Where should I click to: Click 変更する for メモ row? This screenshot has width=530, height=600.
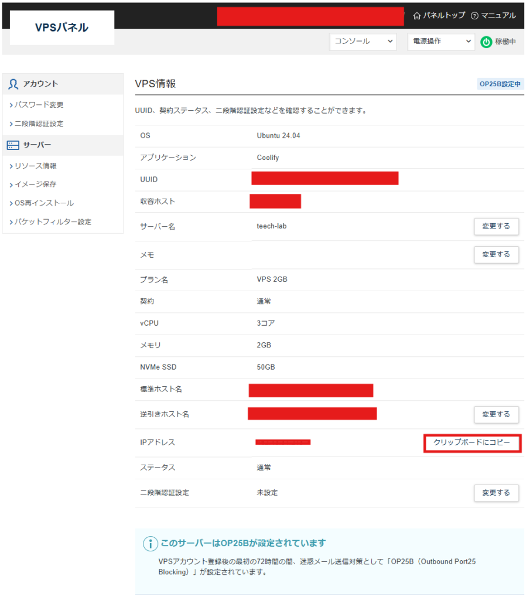(497, 255)
